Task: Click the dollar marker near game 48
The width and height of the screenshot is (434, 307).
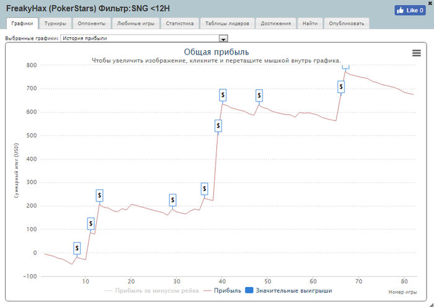Action: click(259, 96)
